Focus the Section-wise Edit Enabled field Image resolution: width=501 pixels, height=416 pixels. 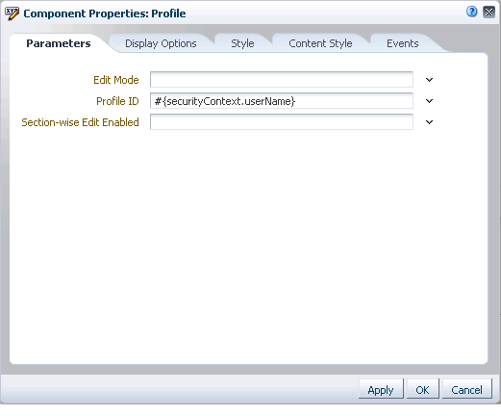pos(282,122)
